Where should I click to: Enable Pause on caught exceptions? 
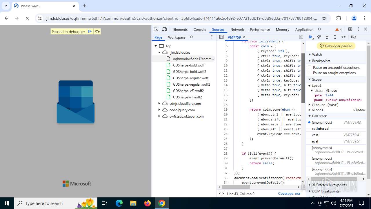click(310, 73)
